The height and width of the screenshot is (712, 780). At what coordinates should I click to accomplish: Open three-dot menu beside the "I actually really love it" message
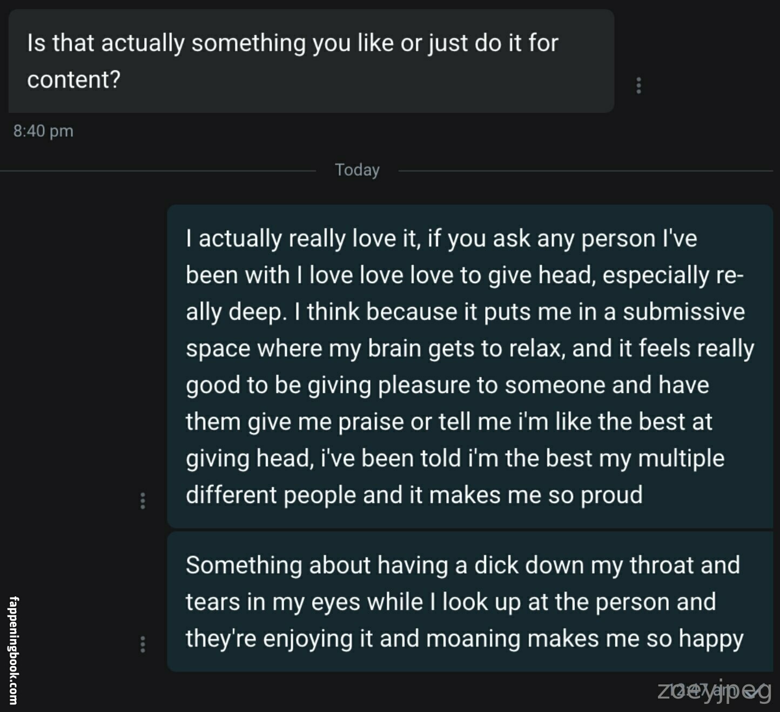pos(143,501)
